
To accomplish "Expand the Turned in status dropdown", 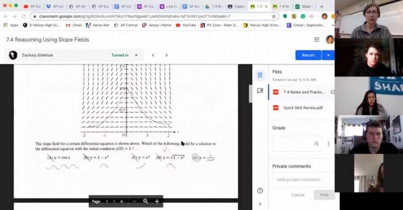I will 136,55.
